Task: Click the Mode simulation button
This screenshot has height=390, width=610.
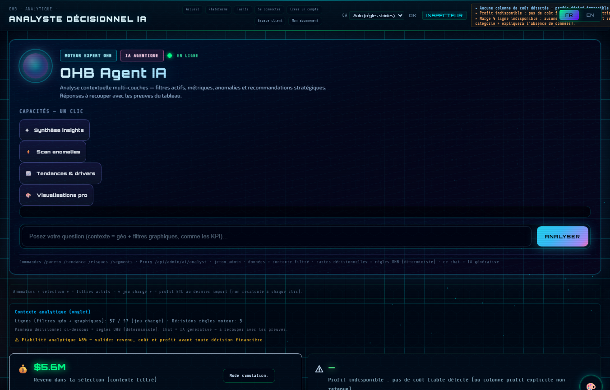Action: [x=249, y=376]
